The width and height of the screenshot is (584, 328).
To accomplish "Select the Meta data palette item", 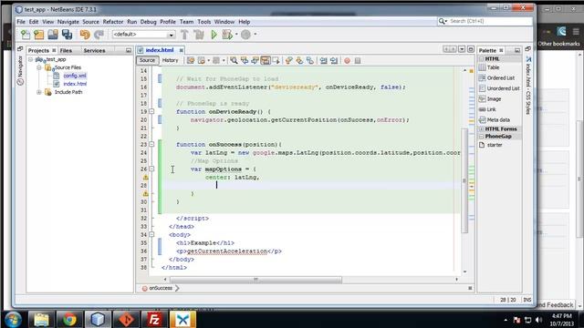I will [498, 120].
